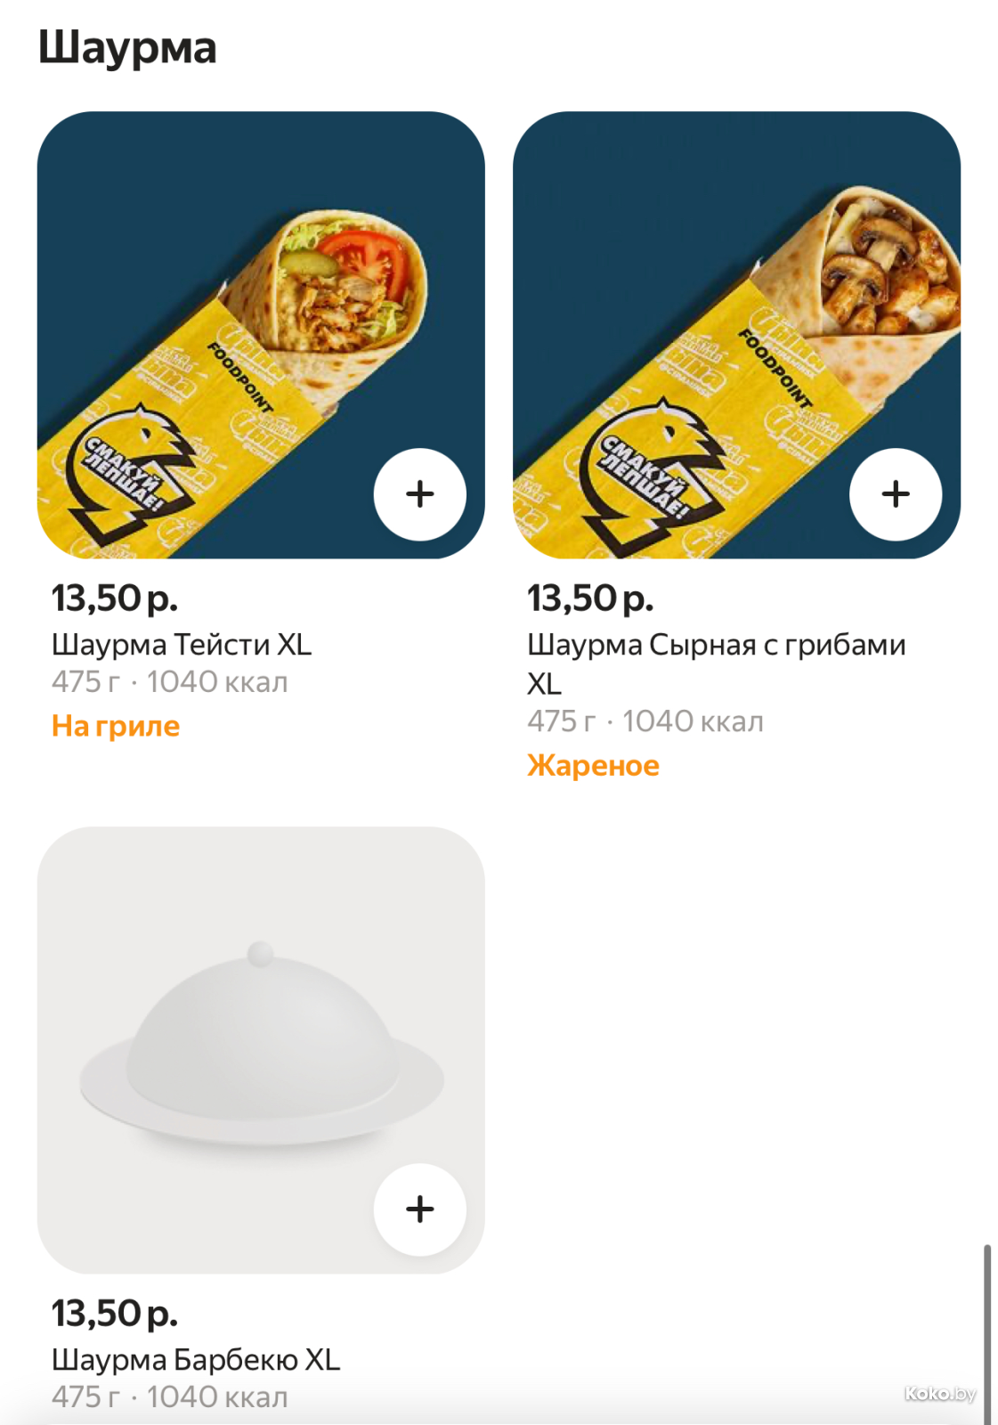Image resolution: width=998 pixels, height=1425 pixels.
Task: Click the calorie info under Барбекю XL
Action: point(169,1396)
